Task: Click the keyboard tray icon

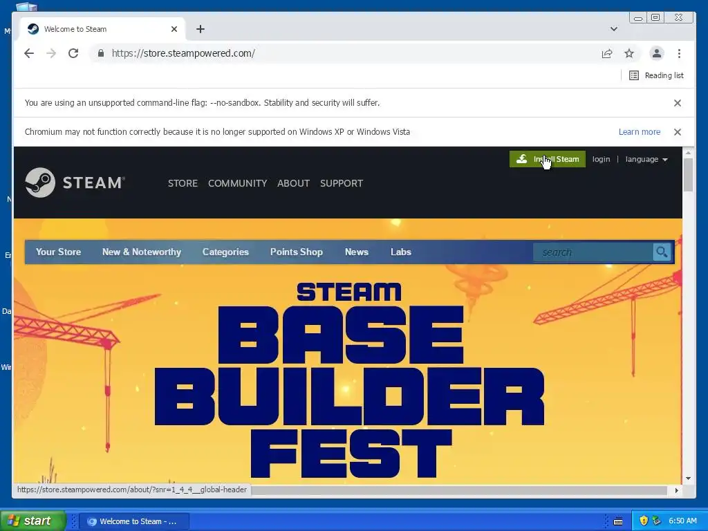Action: click(618, 521)
